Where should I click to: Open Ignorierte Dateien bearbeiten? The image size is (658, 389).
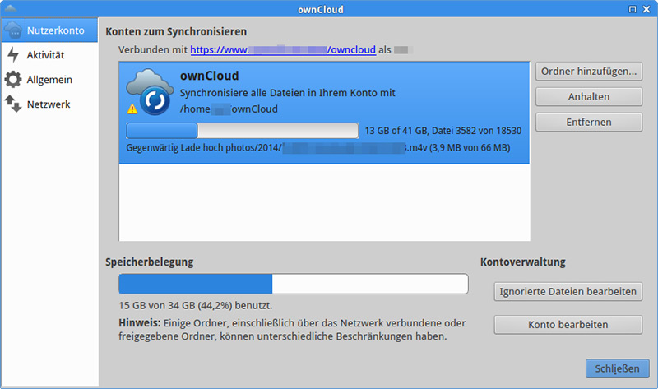[x=568, y=291]
